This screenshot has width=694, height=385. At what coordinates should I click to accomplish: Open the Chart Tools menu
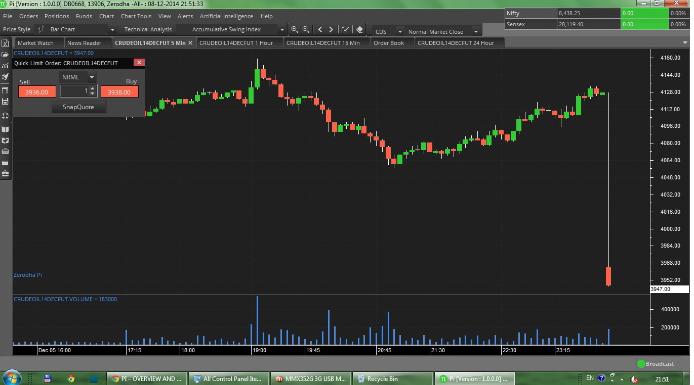click(136, 16)
